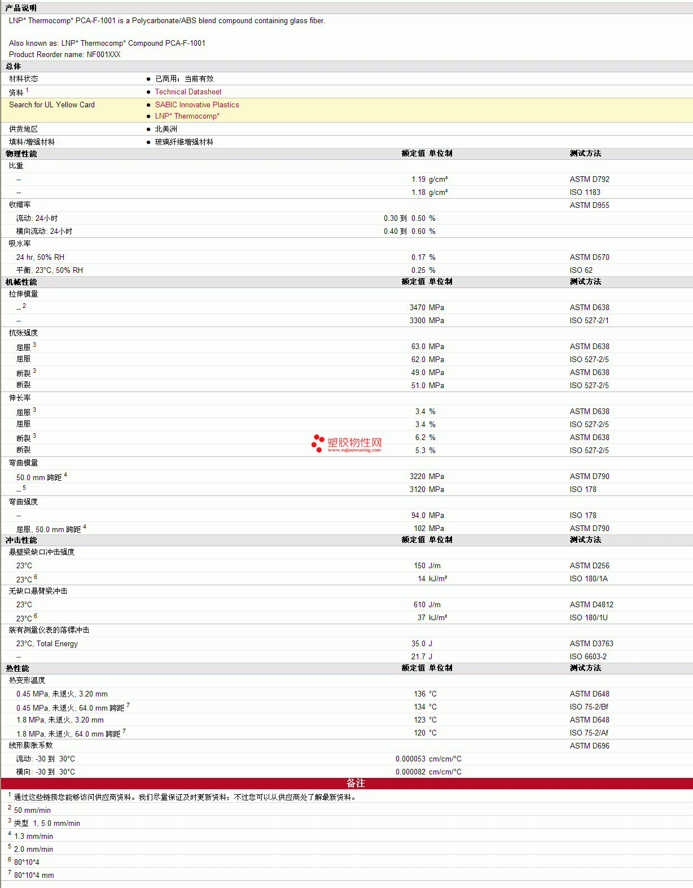Viewport: 693px width, 888px height.
Task: Click the '热性能' section header
Action: pos(17,668)
